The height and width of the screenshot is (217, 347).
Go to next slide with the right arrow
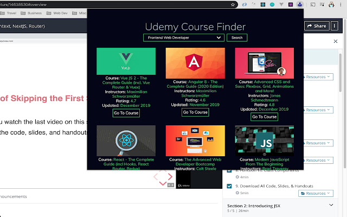point(170,177)
